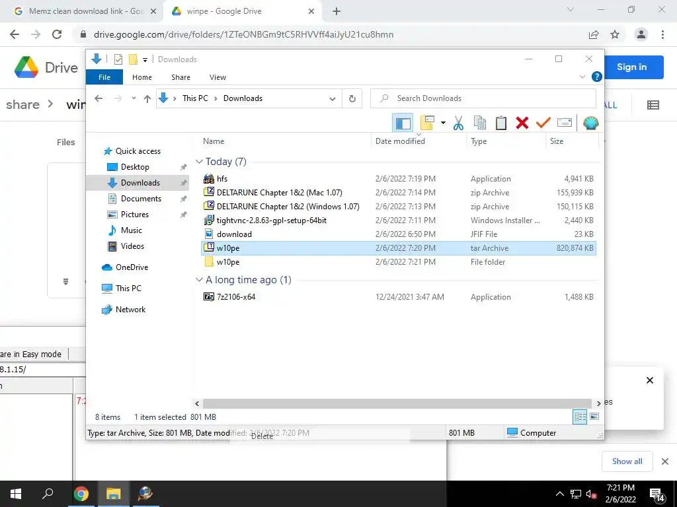677x507 pixels.
Task: Open the folder options dropdown arrow
Action: (443, 123)
